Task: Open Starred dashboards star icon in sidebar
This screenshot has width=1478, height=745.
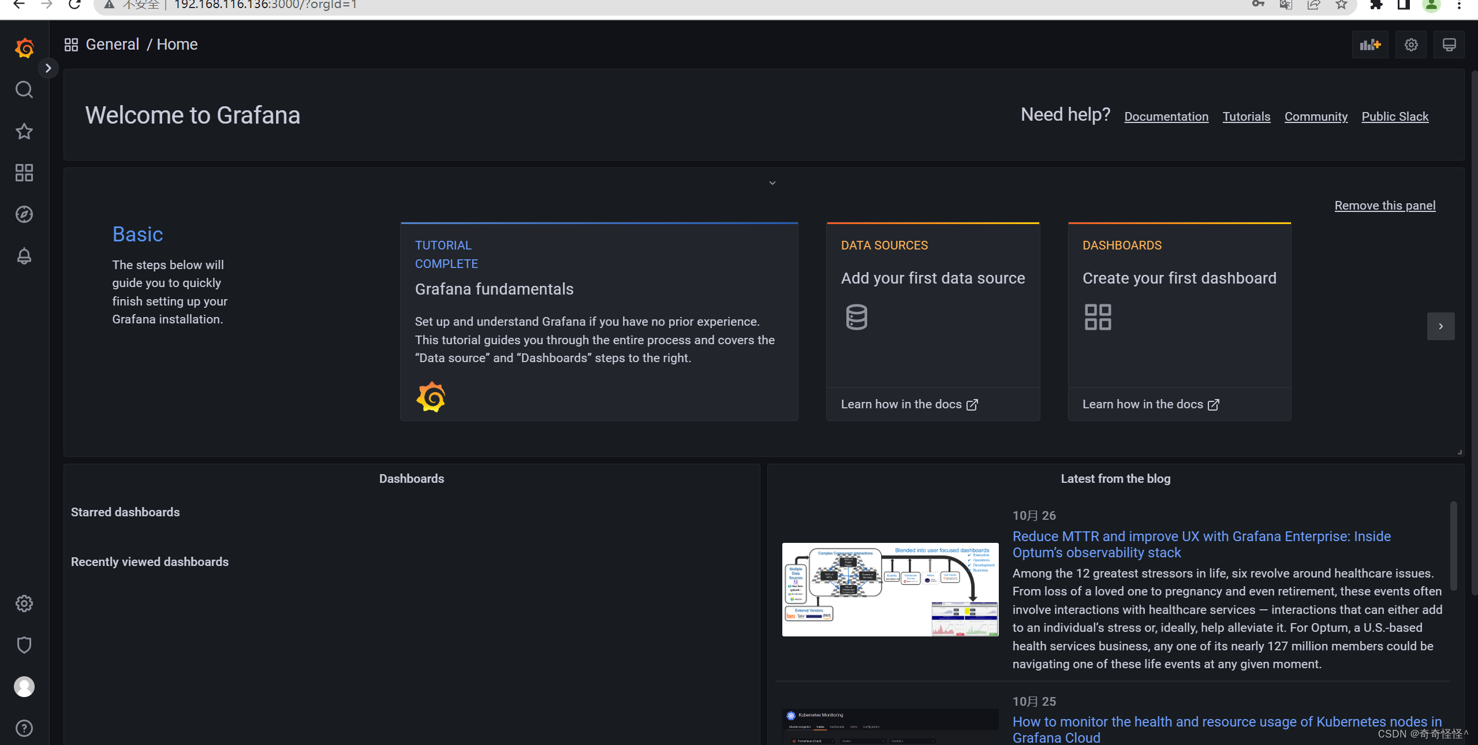Action: pyautogui.click(x=24, y=131)
